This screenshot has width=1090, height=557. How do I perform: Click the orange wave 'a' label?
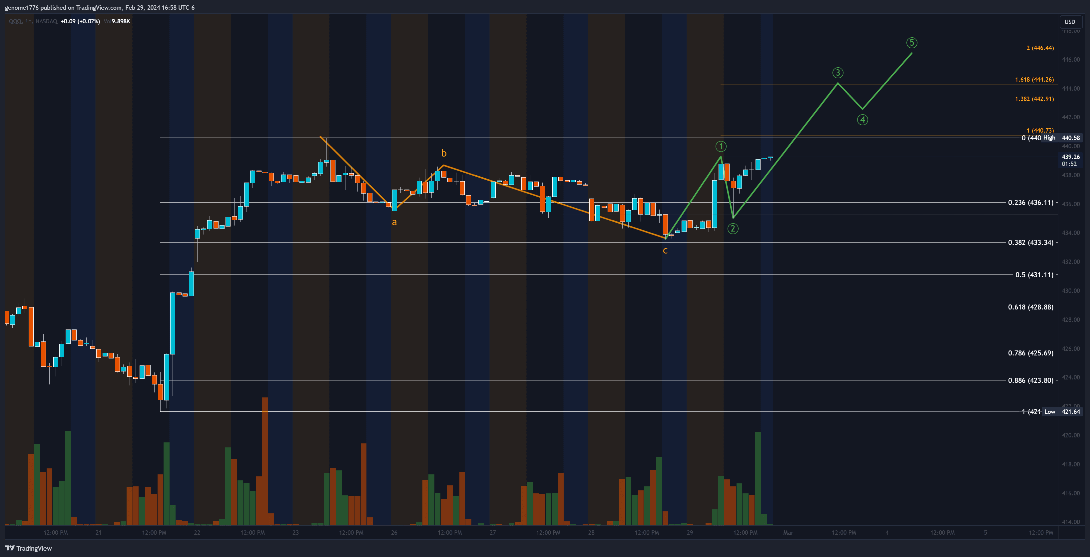pos(394,222)
